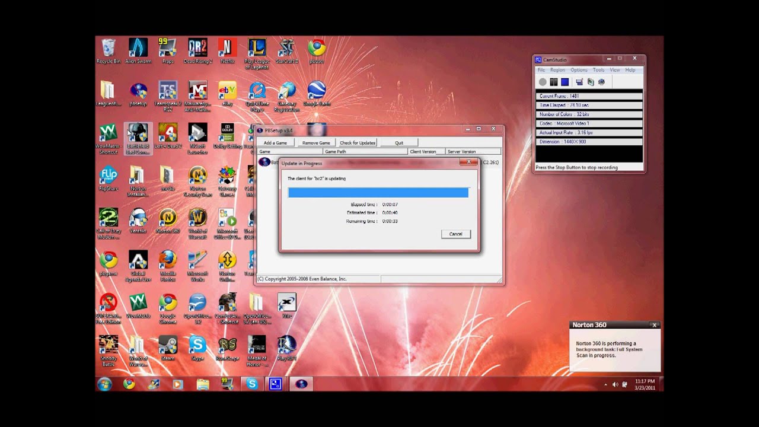759x427 pixels.
Task: Select the Mozilla Firefox desktop icon
Action: pyautogui.click(x=168, y=266)
